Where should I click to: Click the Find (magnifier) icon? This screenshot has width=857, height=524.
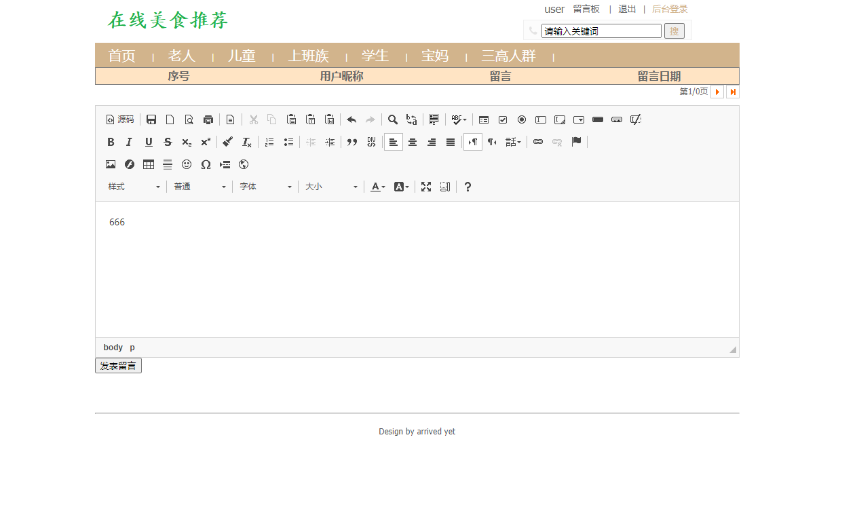coord(393,119)
